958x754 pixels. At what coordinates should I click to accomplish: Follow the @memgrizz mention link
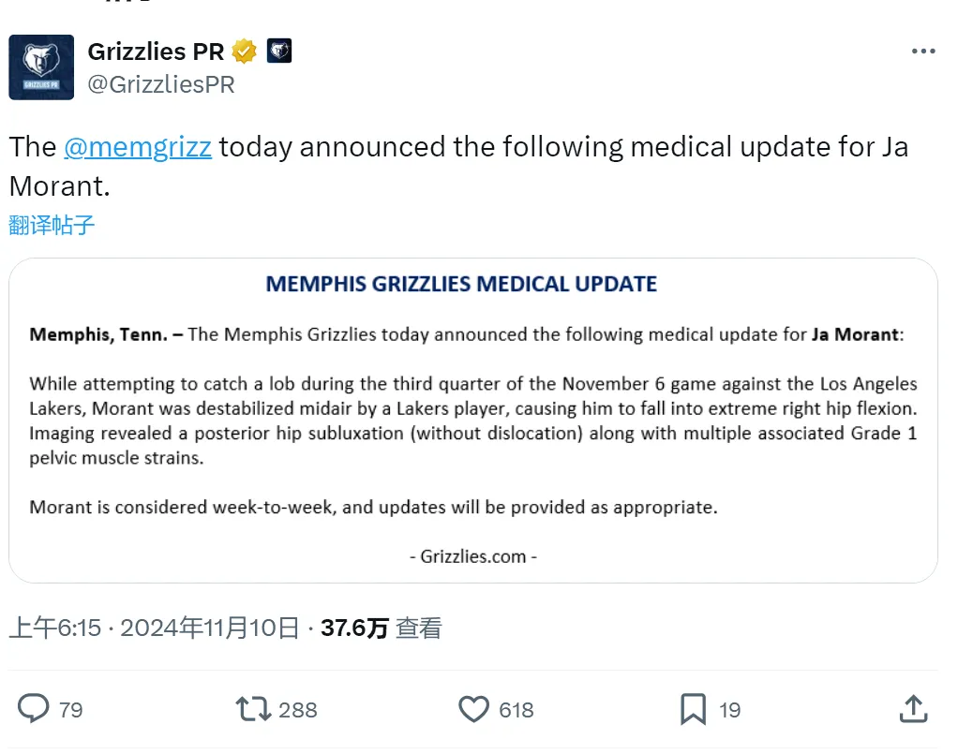[138, 147]
